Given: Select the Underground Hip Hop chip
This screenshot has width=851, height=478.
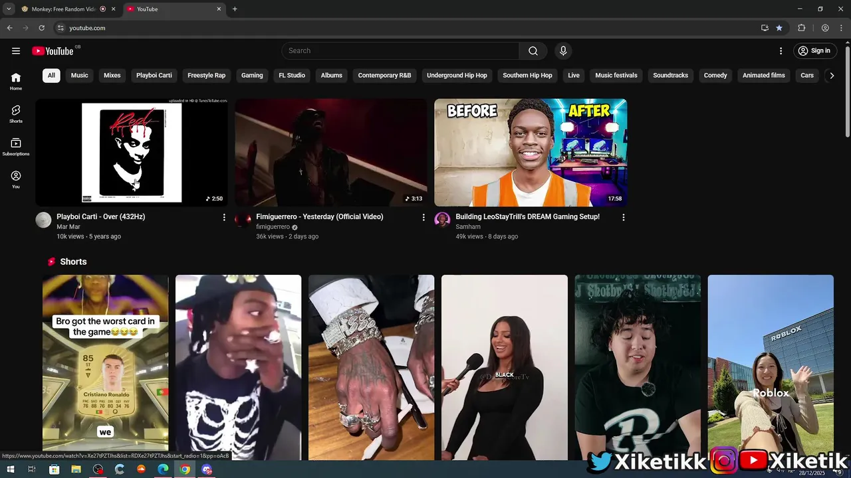Looking at the screenshot, I should 457,76.
